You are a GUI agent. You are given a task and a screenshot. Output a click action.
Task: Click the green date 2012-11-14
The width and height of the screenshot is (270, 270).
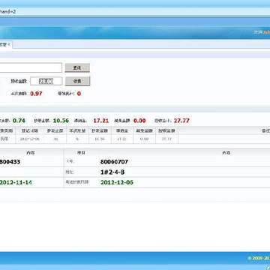point(16,182)
